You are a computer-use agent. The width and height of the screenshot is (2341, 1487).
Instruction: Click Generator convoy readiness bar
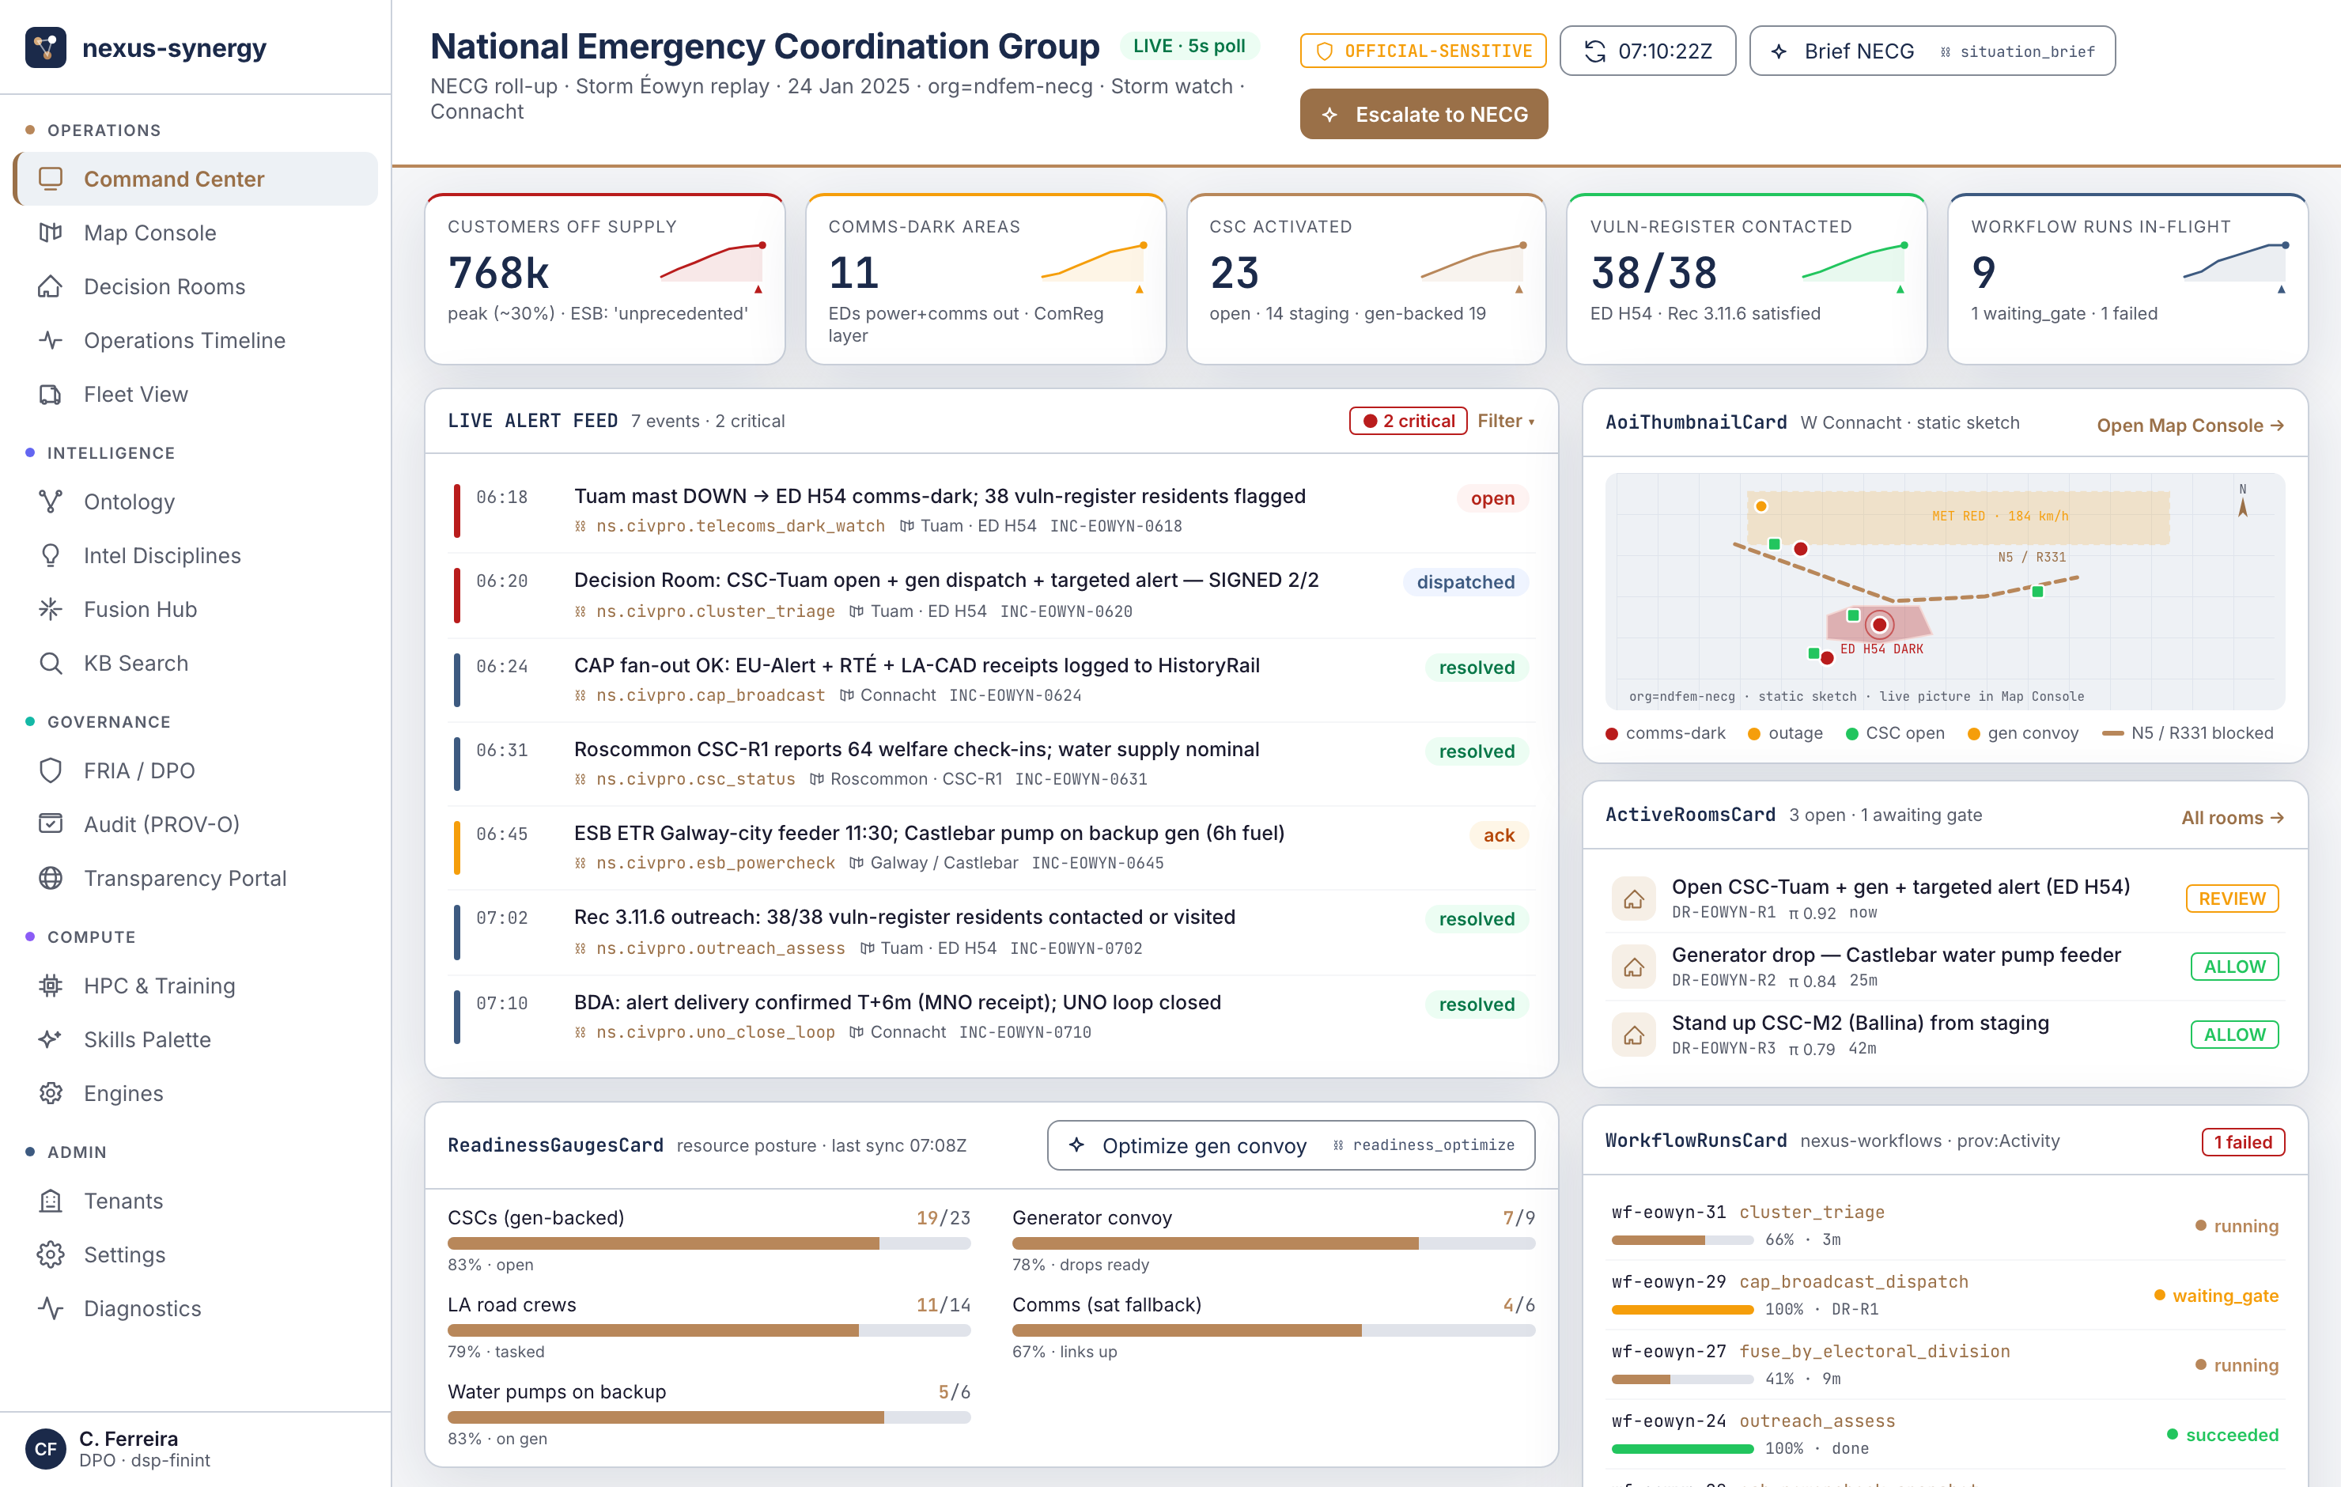(x=1273, y=1243)
